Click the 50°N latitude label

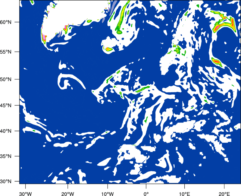point(6,80)
